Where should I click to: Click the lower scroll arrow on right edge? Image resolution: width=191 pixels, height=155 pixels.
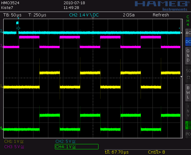(x=181, y=77)
